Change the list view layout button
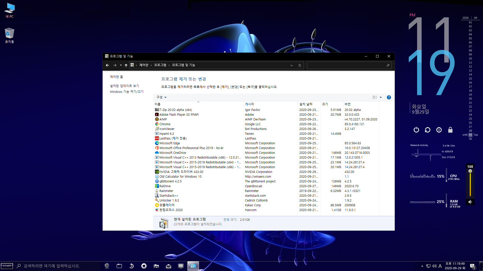 [x=375, y=97]
